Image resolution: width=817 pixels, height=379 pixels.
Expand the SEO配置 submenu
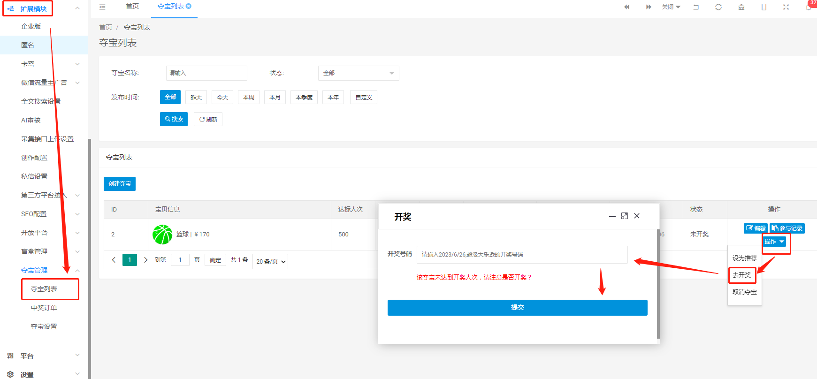(x=77, y=214)
